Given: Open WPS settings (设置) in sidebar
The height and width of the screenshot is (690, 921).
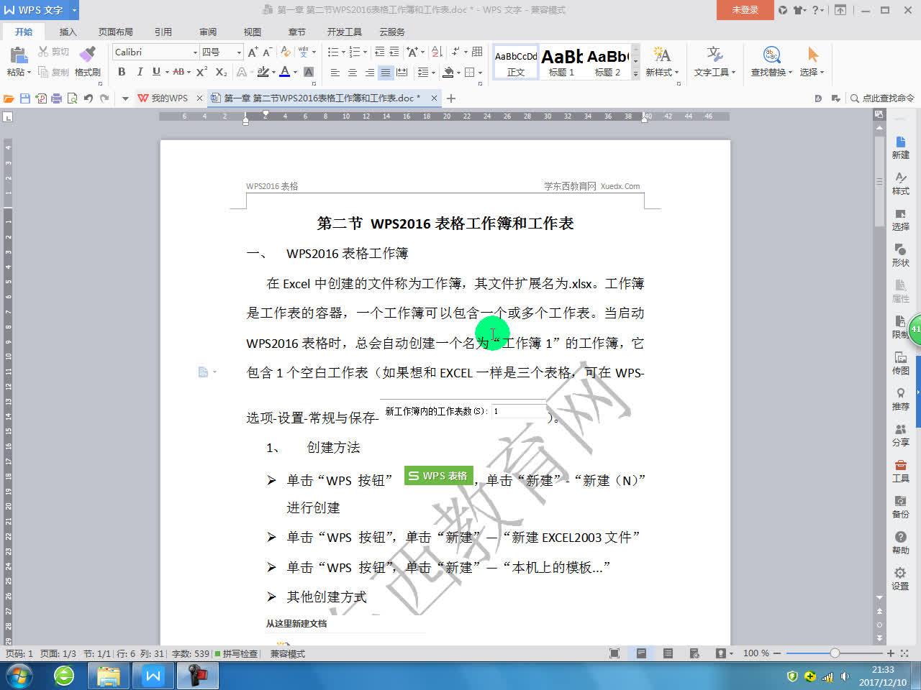Looking at the screenshot, I should tap(900, 575).
